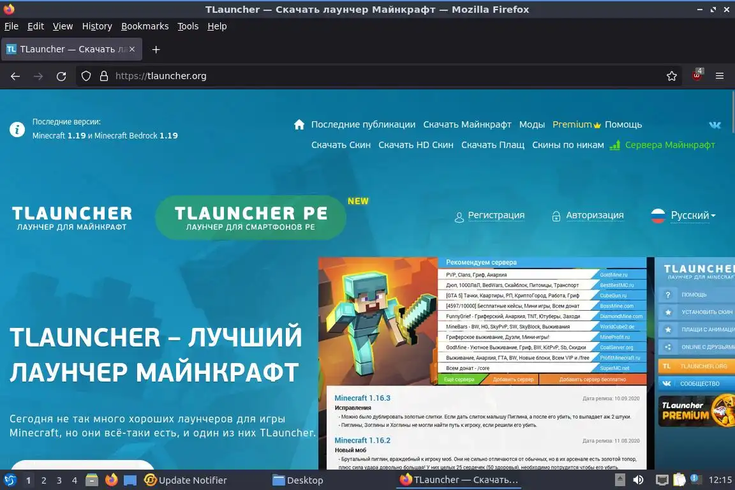The width and height of the screenshot is (735, 490).
Task: Click the Premium crown icon
Action: tap(597, 125)
